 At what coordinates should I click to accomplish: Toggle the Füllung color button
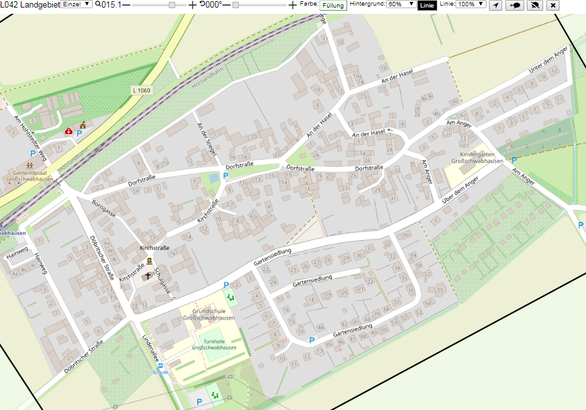tap(333, 5)
